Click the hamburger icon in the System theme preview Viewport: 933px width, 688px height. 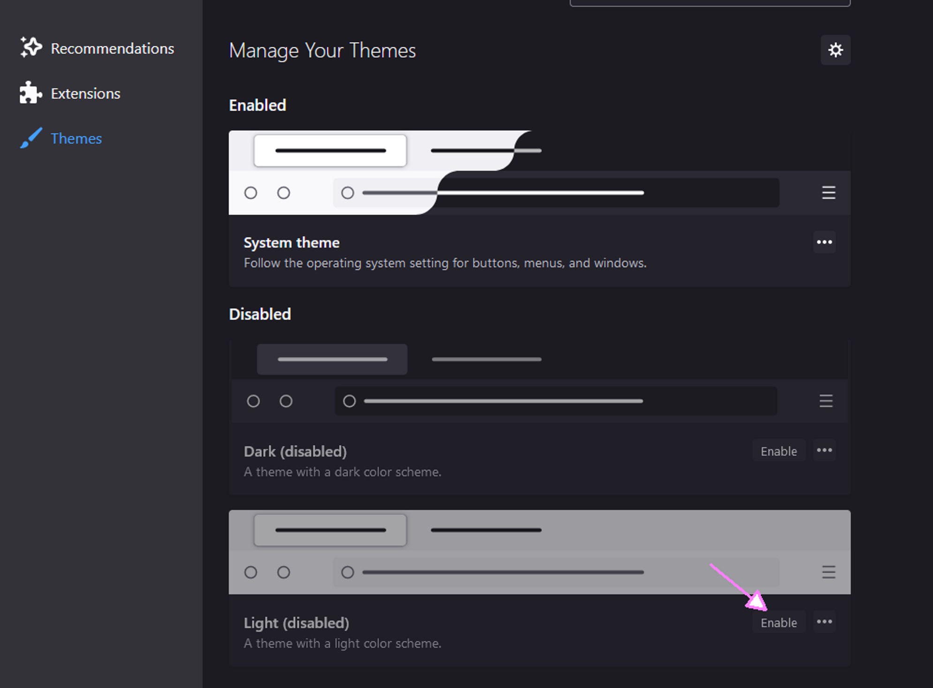(x=828, y=193)
